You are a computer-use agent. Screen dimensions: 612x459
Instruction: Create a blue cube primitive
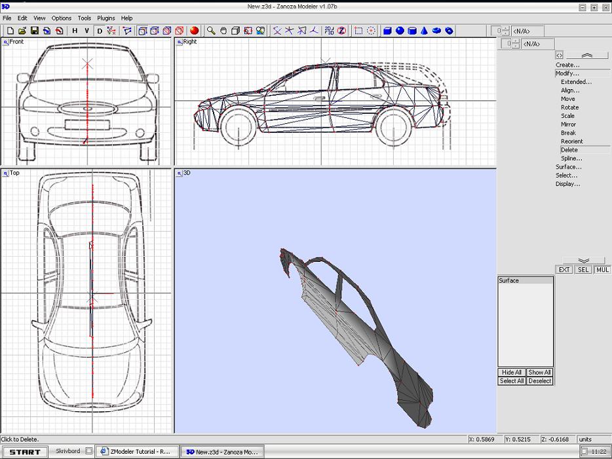(387, 31)
